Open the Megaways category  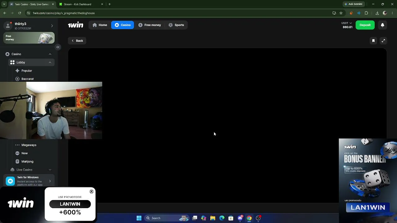pyautogui.click(x=29, y=145)
